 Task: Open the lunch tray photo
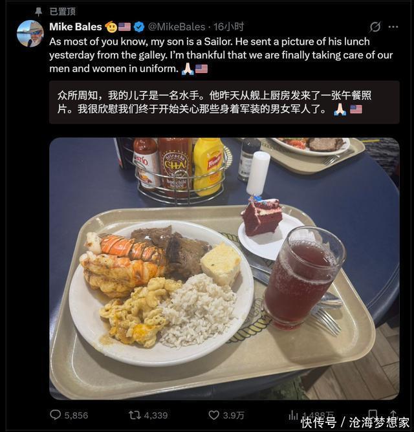click(224, 268)
